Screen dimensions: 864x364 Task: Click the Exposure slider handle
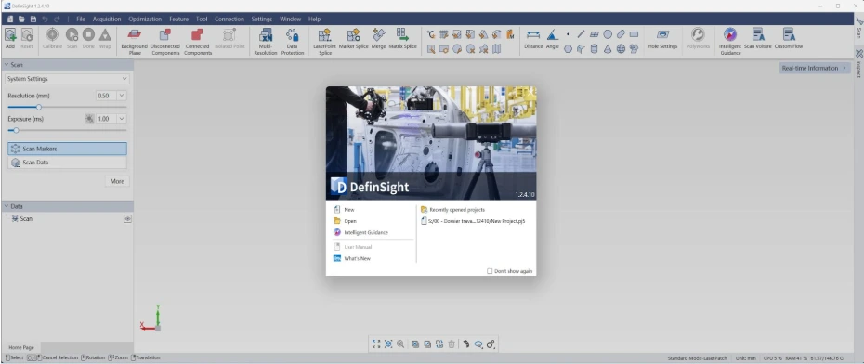(x=16, y=131)
